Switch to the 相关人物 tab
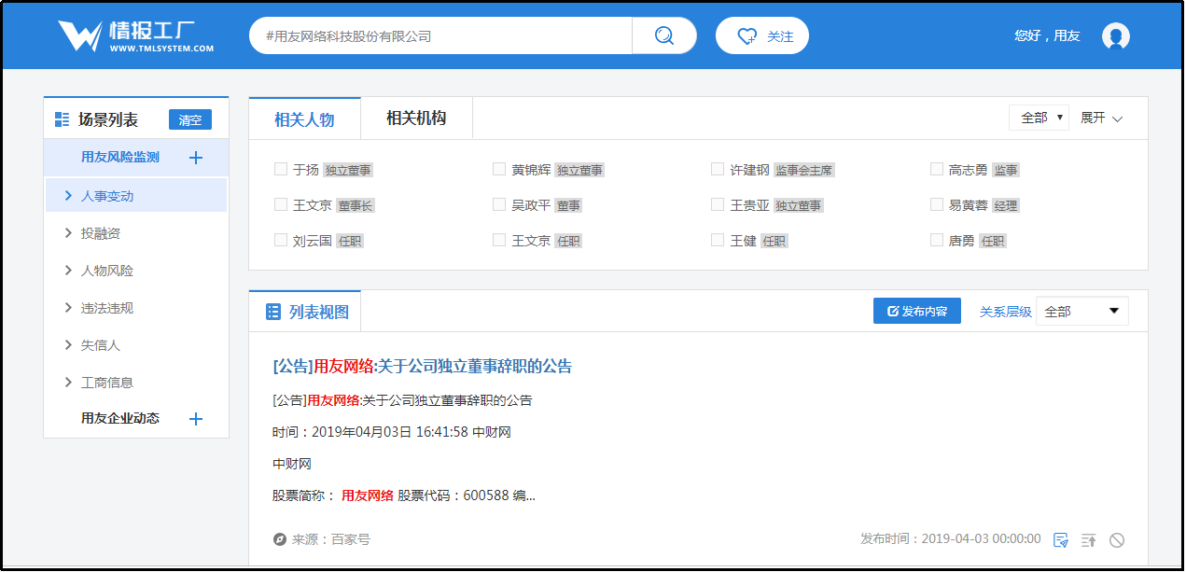Image resolution: width=1186 pixels, height=572 pixels. pyautogui.click(x=304, y=119)
